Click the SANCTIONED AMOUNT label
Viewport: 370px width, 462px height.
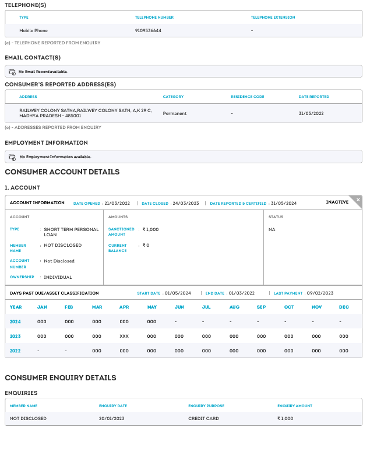pyautogui.click(x=121, y=232)
